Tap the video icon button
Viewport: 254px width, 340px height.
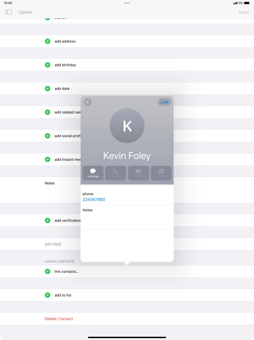click(139, 173)
